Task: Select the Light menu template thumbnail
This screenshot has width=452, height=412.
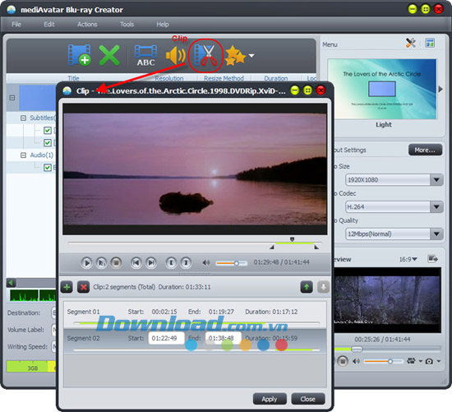Action: (382, 89)
